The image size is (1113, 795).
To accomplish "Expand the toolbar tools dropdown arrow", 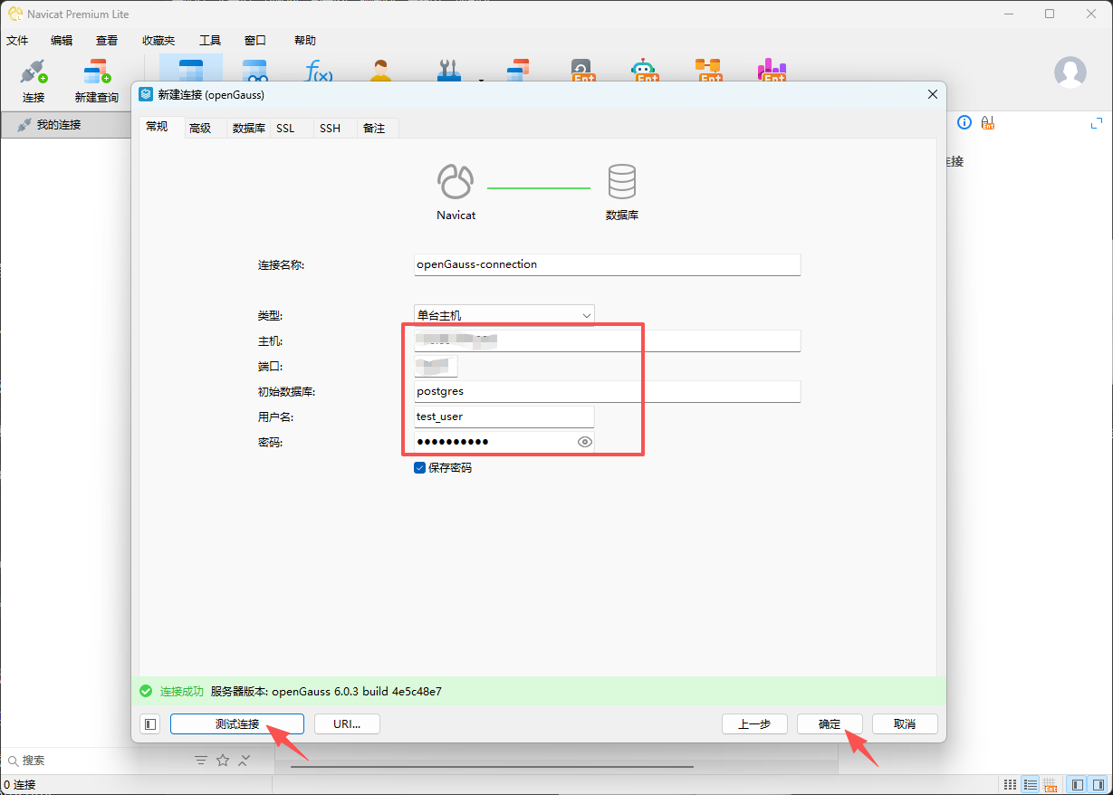I will (x=481, y=80).
